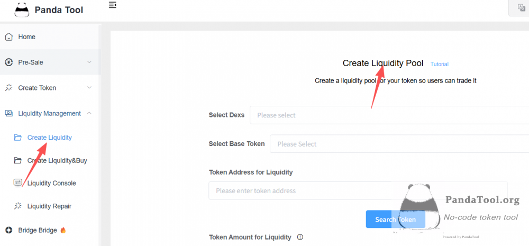Open the Select Base Token dropdown
529x246 pixels.
(399, 144)
